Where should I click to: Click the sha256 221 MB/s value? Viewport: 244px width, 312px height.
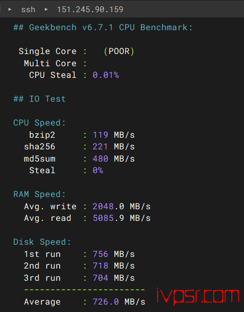click(114, 147)
